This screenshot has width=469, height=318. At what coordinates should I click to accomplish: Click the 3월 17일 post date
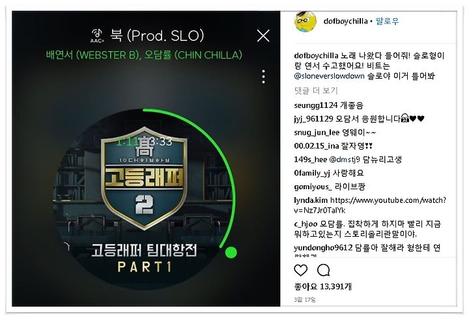click(305, 300)
